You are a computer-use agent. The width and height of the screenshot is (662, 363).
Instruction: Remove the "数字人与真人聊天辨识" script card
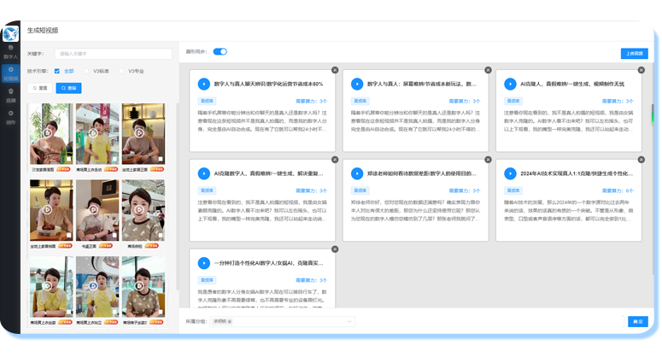(334, 70)
